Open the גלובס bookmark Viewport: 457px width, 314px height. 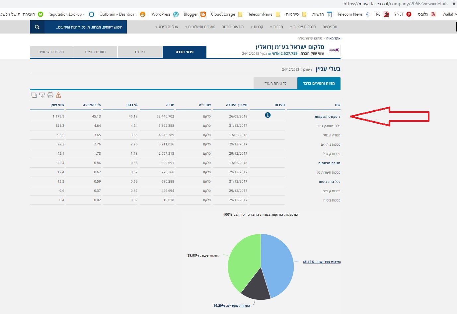(x=427, y=14)
